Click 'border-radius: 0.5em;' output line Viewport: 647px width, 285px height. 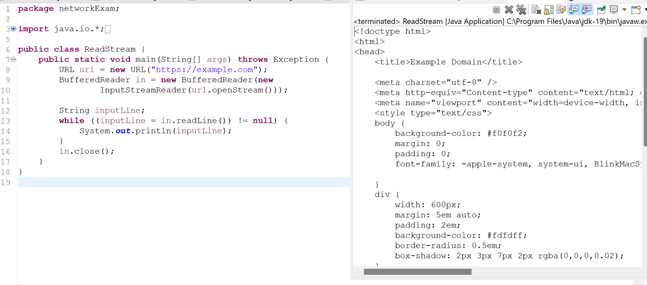click(x=449, y=246)
